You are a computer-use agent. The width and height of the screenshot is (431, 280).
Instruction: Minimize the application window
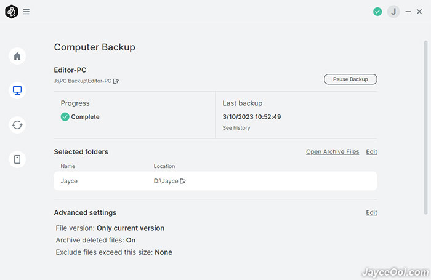(x=408, y=12)
